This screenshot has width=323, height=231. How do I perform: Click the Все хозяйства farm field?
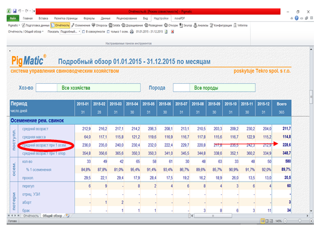coord(88,88)
